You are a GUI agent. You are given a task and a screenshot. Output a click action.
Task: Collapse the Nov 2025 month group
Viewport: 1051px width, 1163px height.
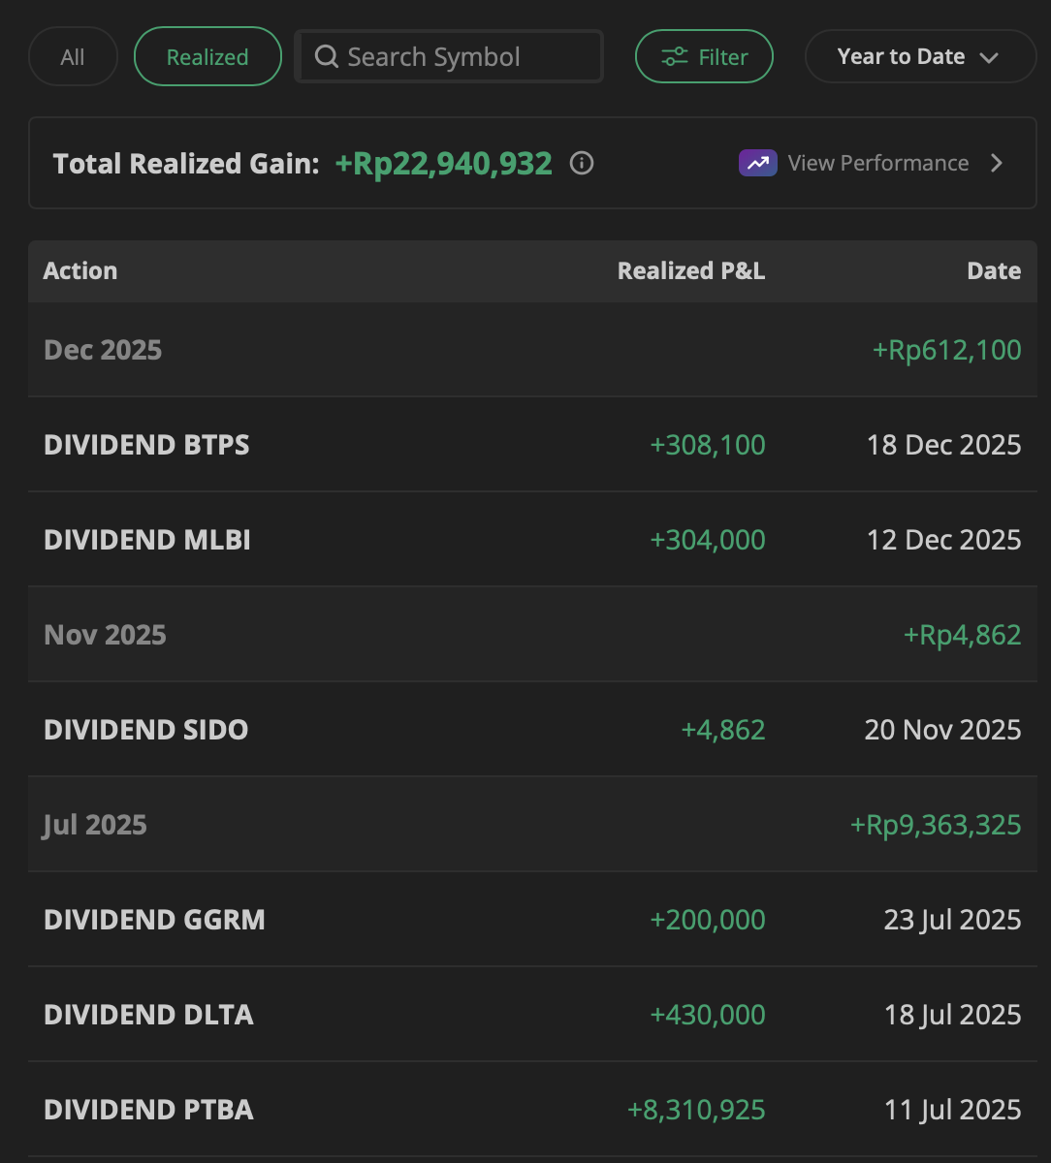coord(106,635)
